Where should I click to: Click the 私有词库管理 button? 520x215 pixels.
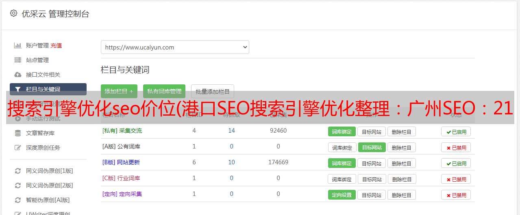[164, 91]
